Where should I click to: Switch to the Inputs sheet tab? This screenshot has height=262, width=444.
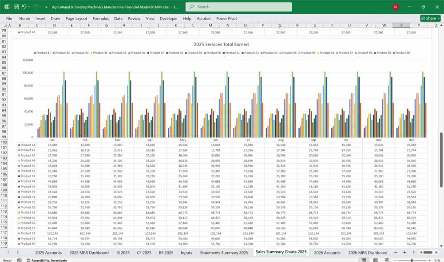coord(186,253)
